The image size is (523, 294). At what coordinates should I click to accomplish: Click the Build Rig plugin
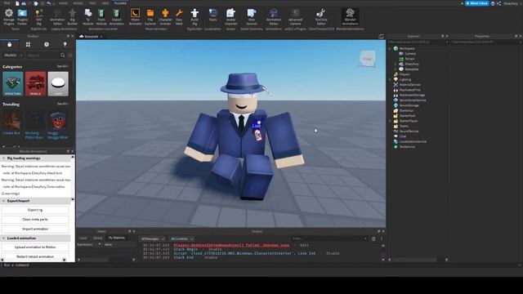[194, 16]
